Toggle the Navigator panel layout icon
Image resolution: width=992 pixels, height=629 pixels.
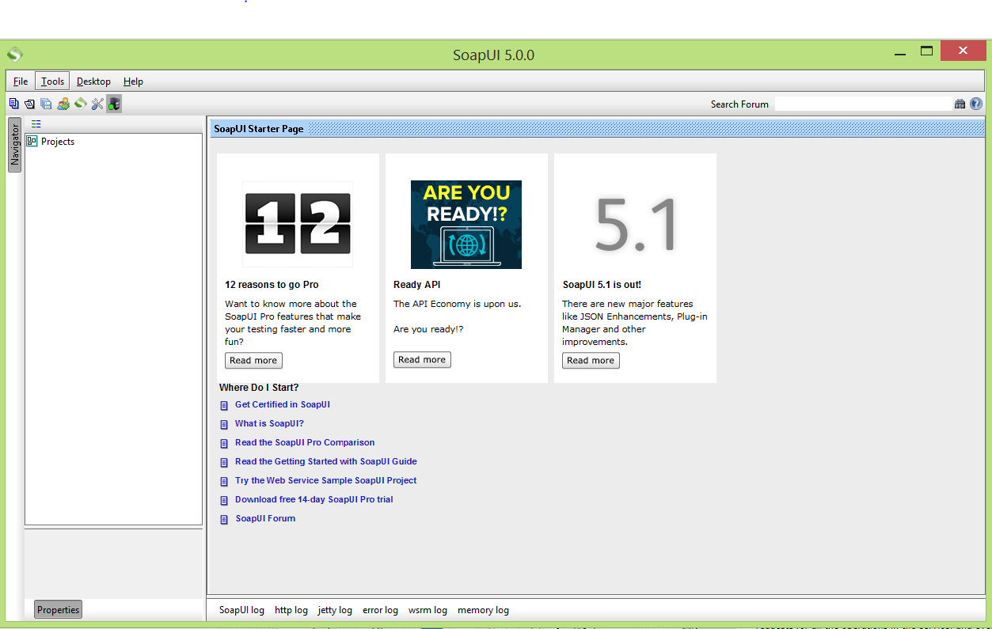(x=36, y=123)
